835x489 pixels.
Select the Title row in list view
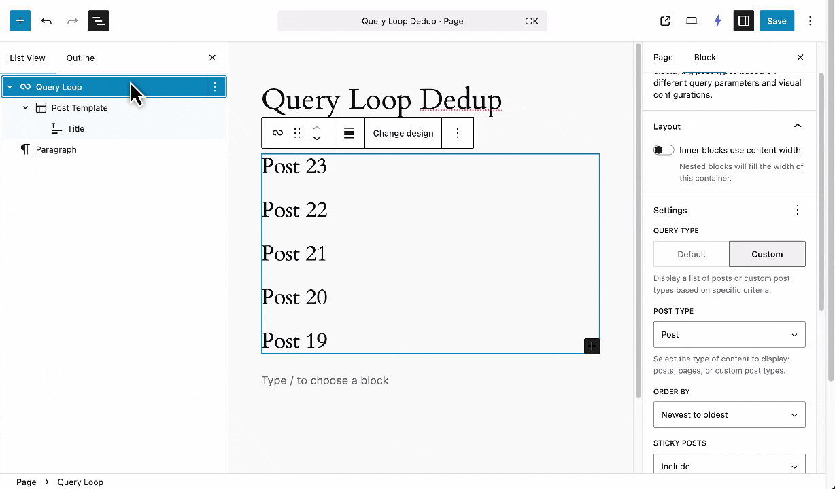pos(114,129)
